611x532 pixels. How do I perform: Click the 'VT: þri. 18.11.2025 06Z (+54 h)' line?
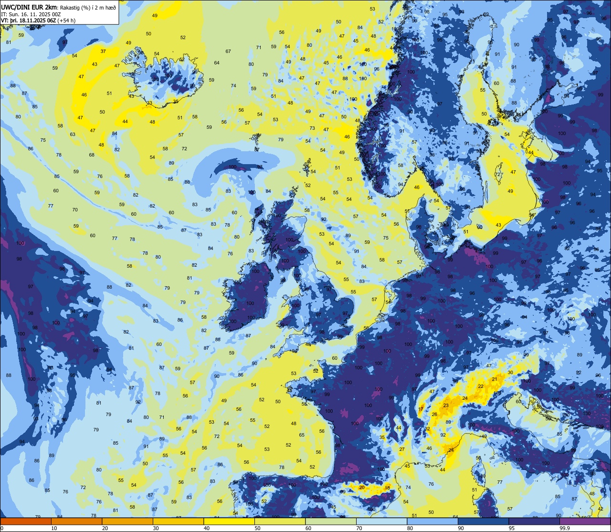(x=39, y=21)
